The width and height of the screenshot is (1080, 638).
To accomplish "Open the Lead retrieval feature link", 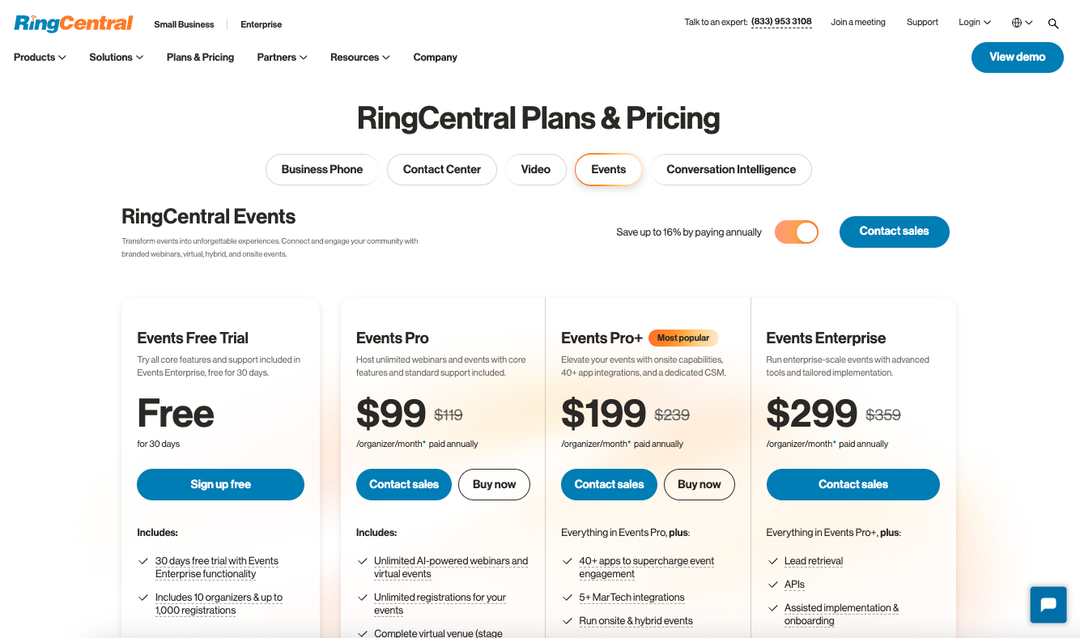I will (x=814, y=561).
